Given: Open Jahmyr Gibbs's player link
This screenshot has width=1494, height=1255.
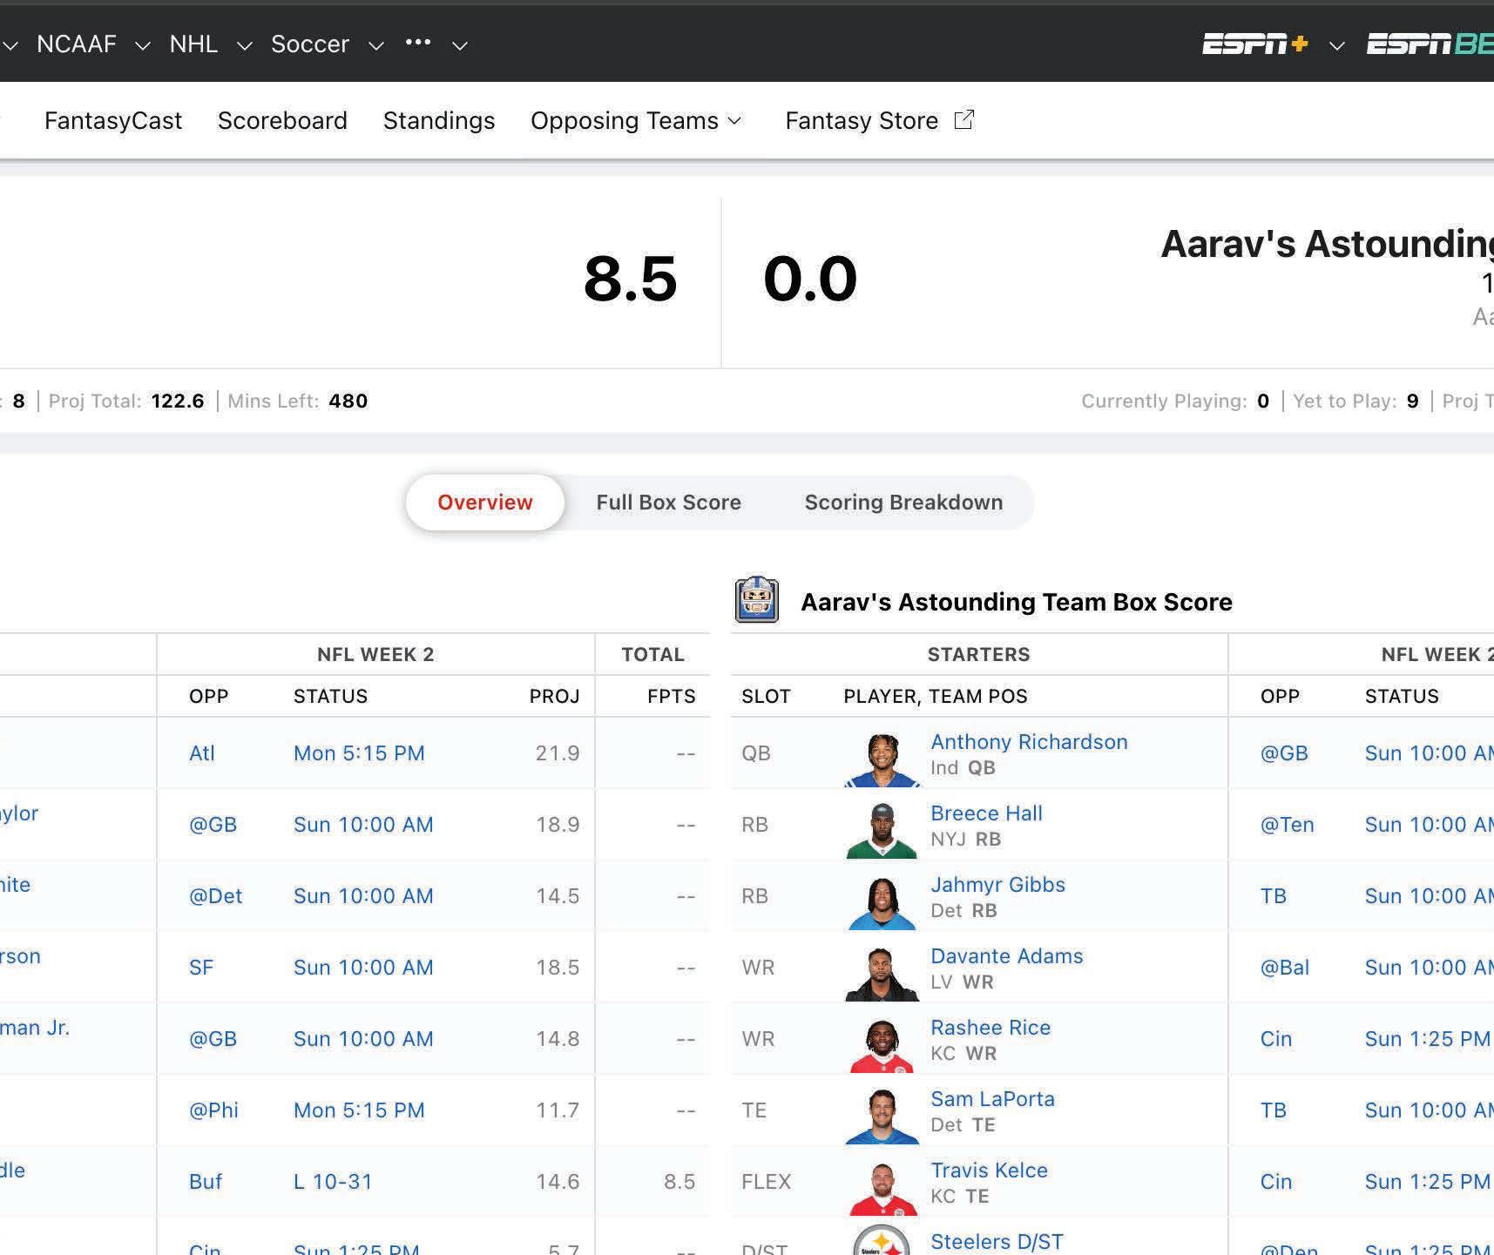Looking at the screenshot, I should click(997, 885).
